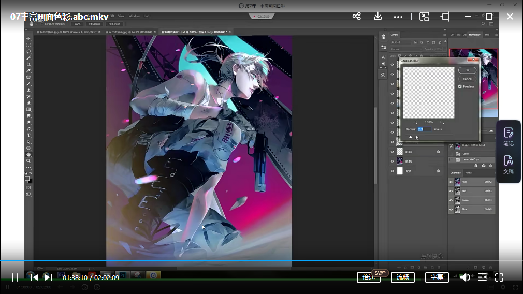The height and width of the screenshot is (294, 523).
Task: Enter fullscreen mode in the player
Action: [x=499, y=277]
